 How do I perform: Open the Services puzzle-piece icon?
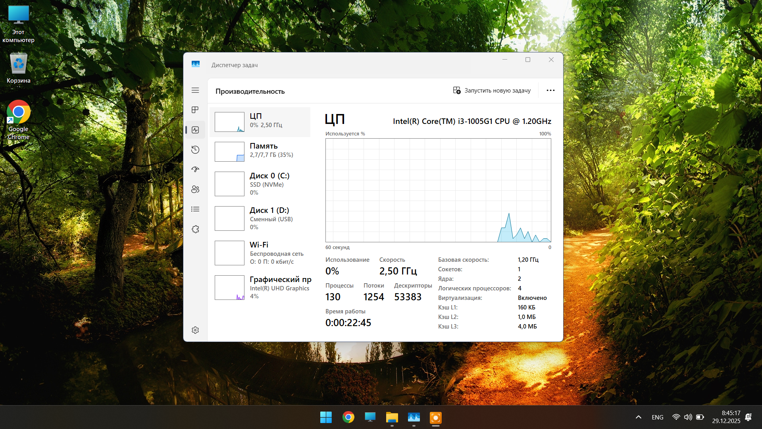tap(195, 229)
